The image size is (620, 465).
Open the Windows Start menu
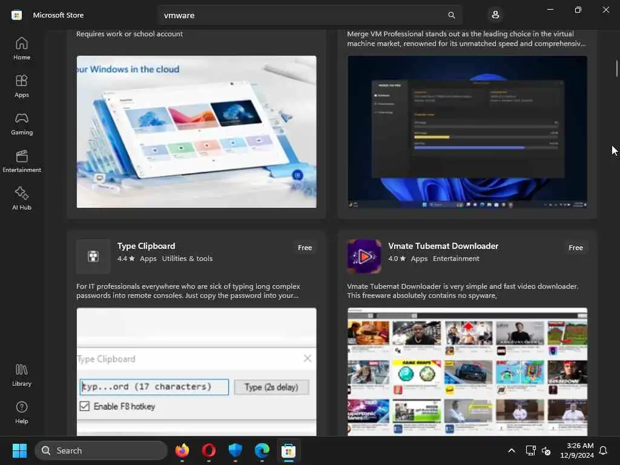(x=19, y=450)
